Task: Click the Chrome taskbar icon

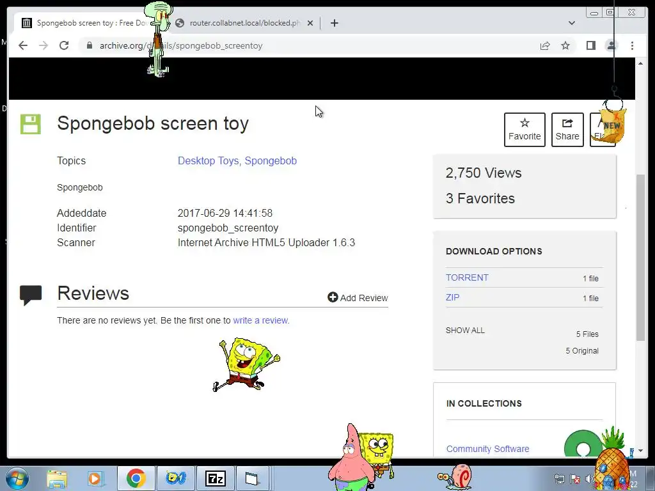Action: click(136, 478)
